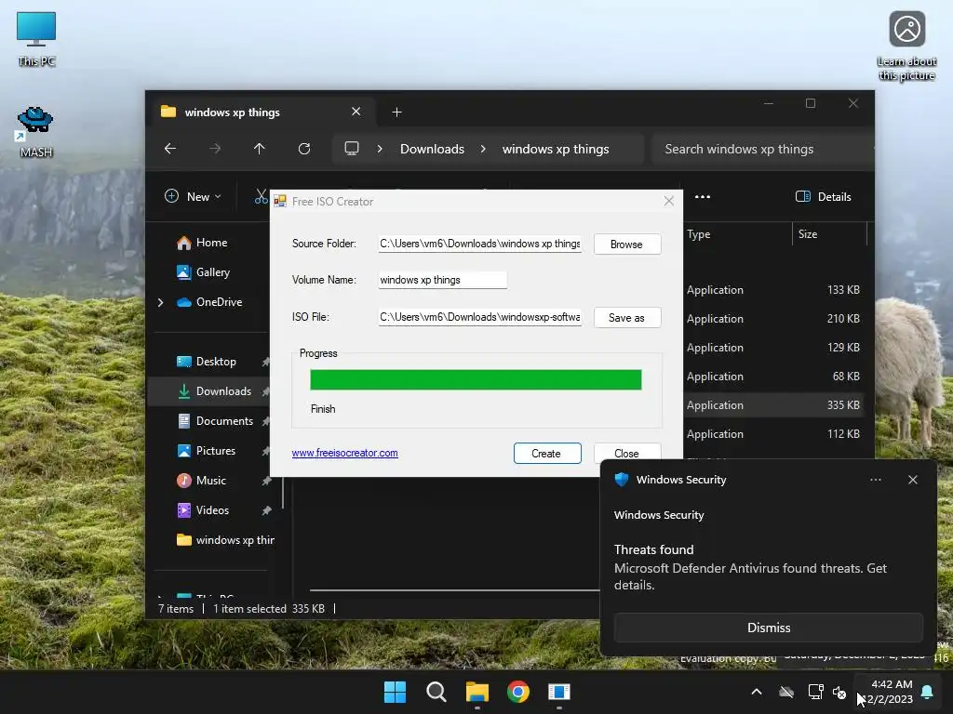Open File Explorer from taskbar
The width and height of the screenshot is (953, 714).
477,692
